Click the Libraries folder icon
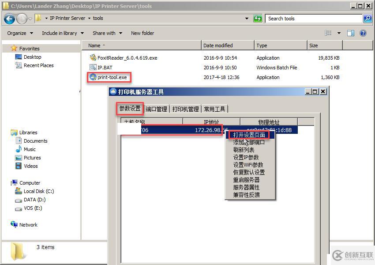Image resolution: width=375 pixels, height=265 pixels. (x=14, y=132)
